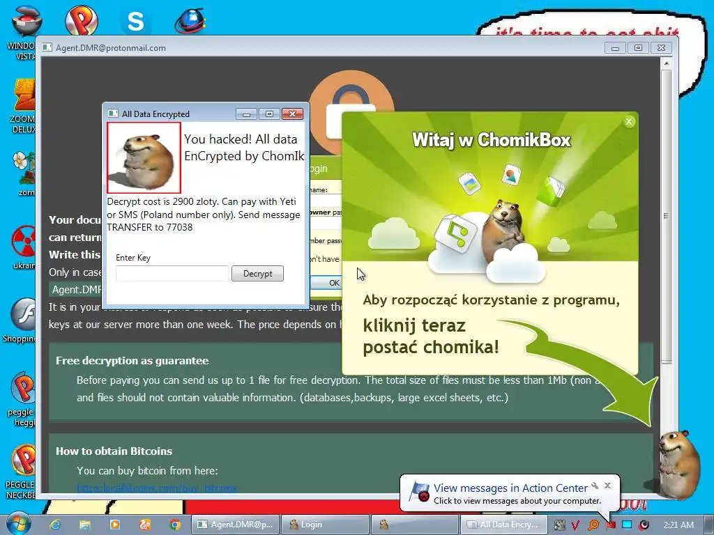
Task: Open the peggle heggle desktop icon
Action: coord(22,399)
